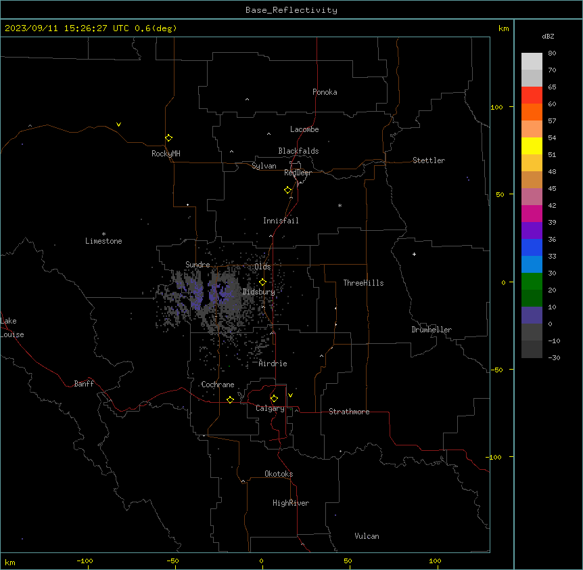
Task: Select the 51 dBZ yellow color swatch
Action: [532, 146]
